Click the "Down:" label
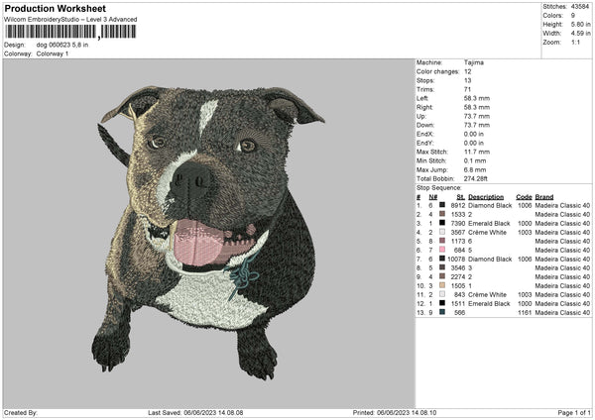The width and height of the screenshot is (595, 420). [x=425, y=125]
